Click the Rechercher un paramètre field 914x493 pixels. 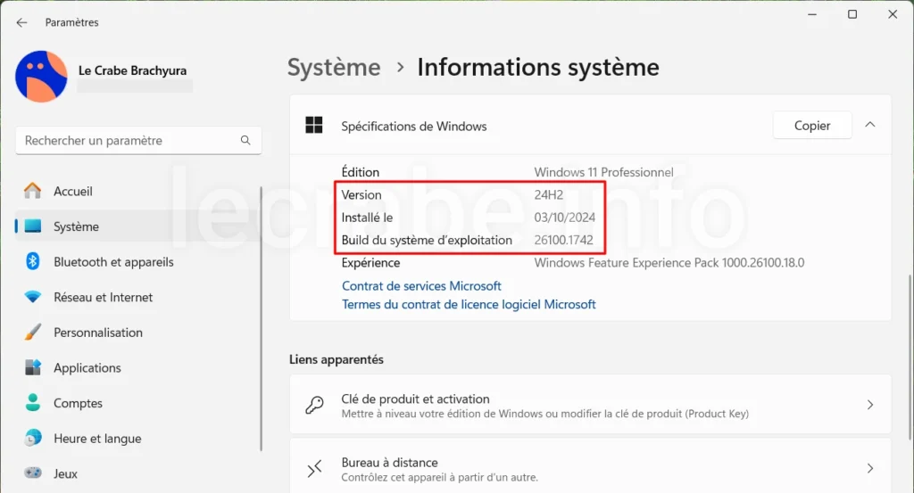point(138,140)
